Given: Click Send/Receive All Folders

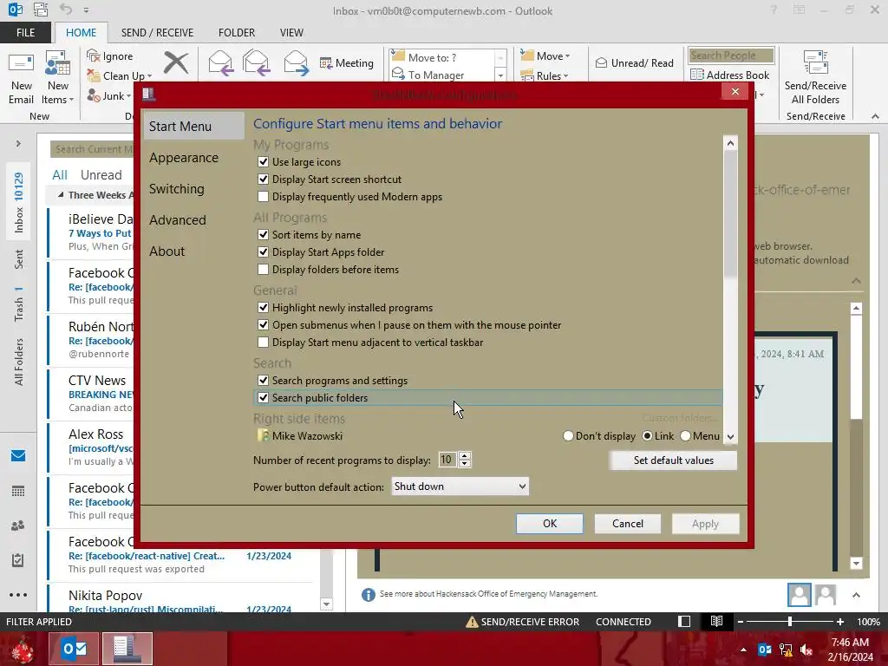Looking at the screenshot, I should tap(815, 78).
